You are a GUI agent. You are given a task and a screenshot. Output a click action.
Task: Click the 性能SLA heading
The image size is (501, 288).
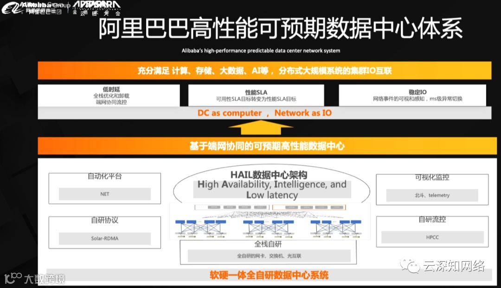256,92
